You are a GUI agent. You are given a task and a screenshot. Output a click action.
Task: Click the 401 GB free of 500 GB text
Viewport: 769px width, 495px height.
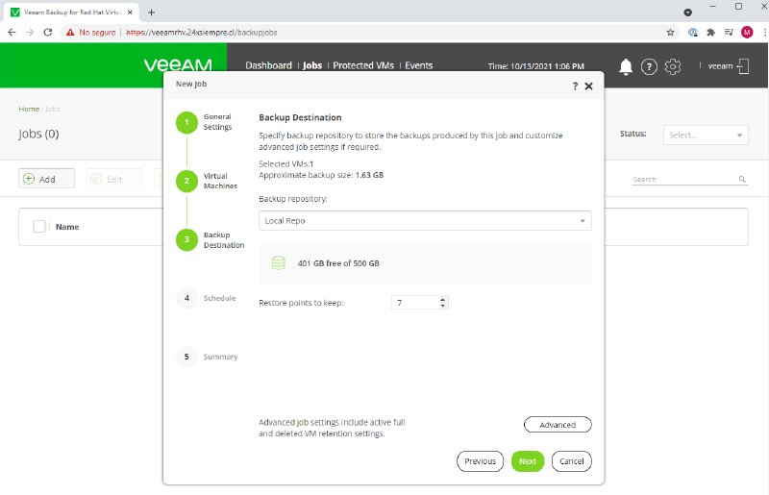(338, 263)
